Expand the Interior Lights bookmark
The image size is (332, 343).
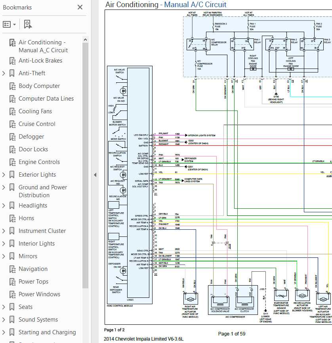[4, 244]
